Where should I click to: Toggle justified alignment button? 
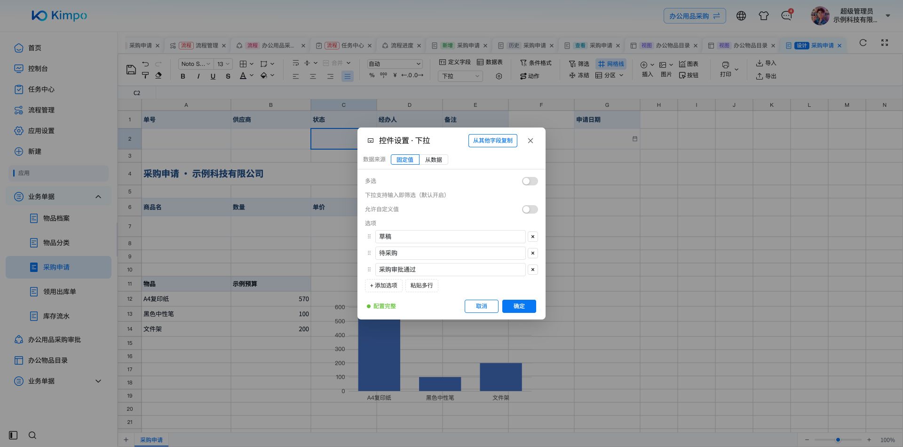point(348,76)
